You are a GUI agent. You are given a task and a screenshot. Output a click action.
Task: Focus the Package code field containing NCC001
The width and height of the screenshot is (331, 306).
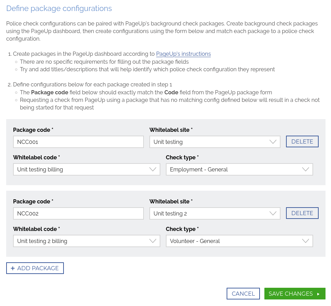point(78,142)
